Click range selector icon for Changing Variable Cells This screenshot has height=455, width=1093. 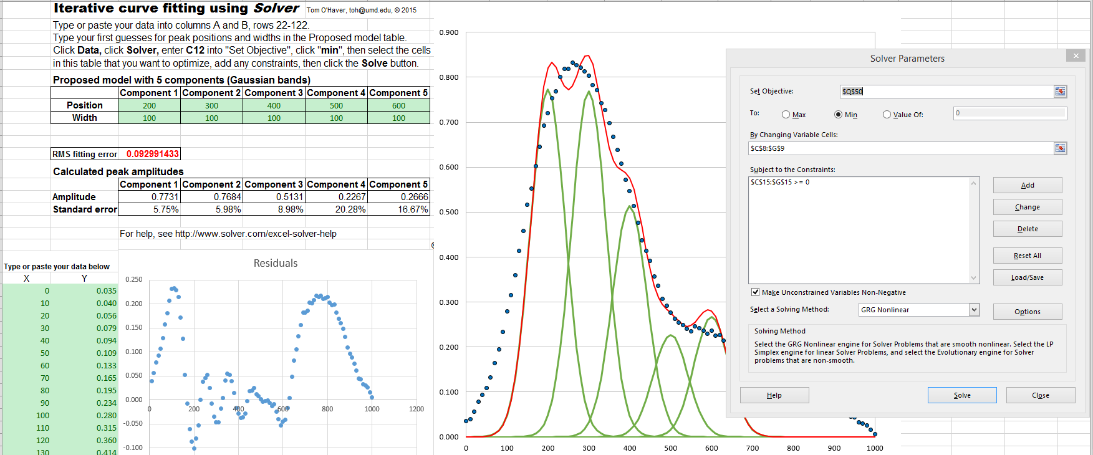1060,148
